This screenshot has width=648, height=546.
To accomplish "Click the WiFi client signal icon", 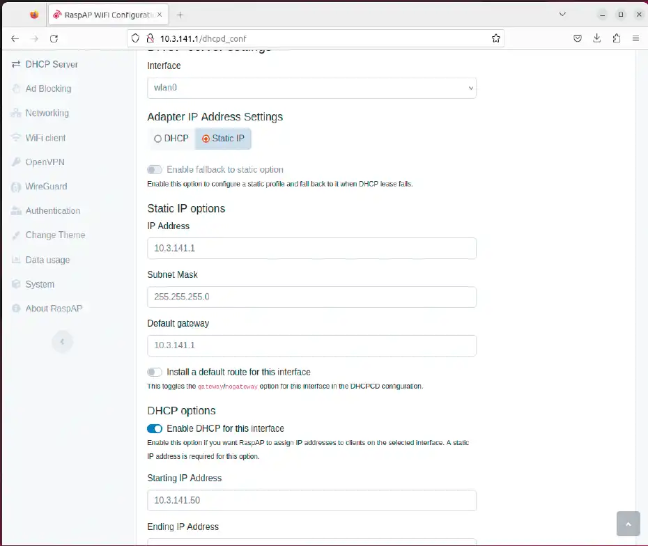I will click(16, 137).
